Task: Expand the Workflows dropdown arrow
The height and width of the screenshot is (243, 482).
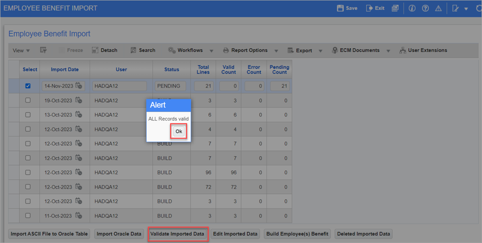Action: (211, 51)
